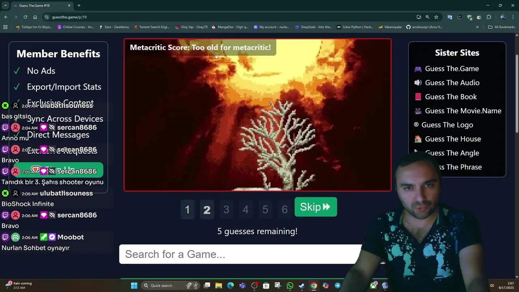The height and width of the screenshot is (292, 519).
Task: Open Online Courses bookmark
Action: pyautogui.click(x=76, y=27)
